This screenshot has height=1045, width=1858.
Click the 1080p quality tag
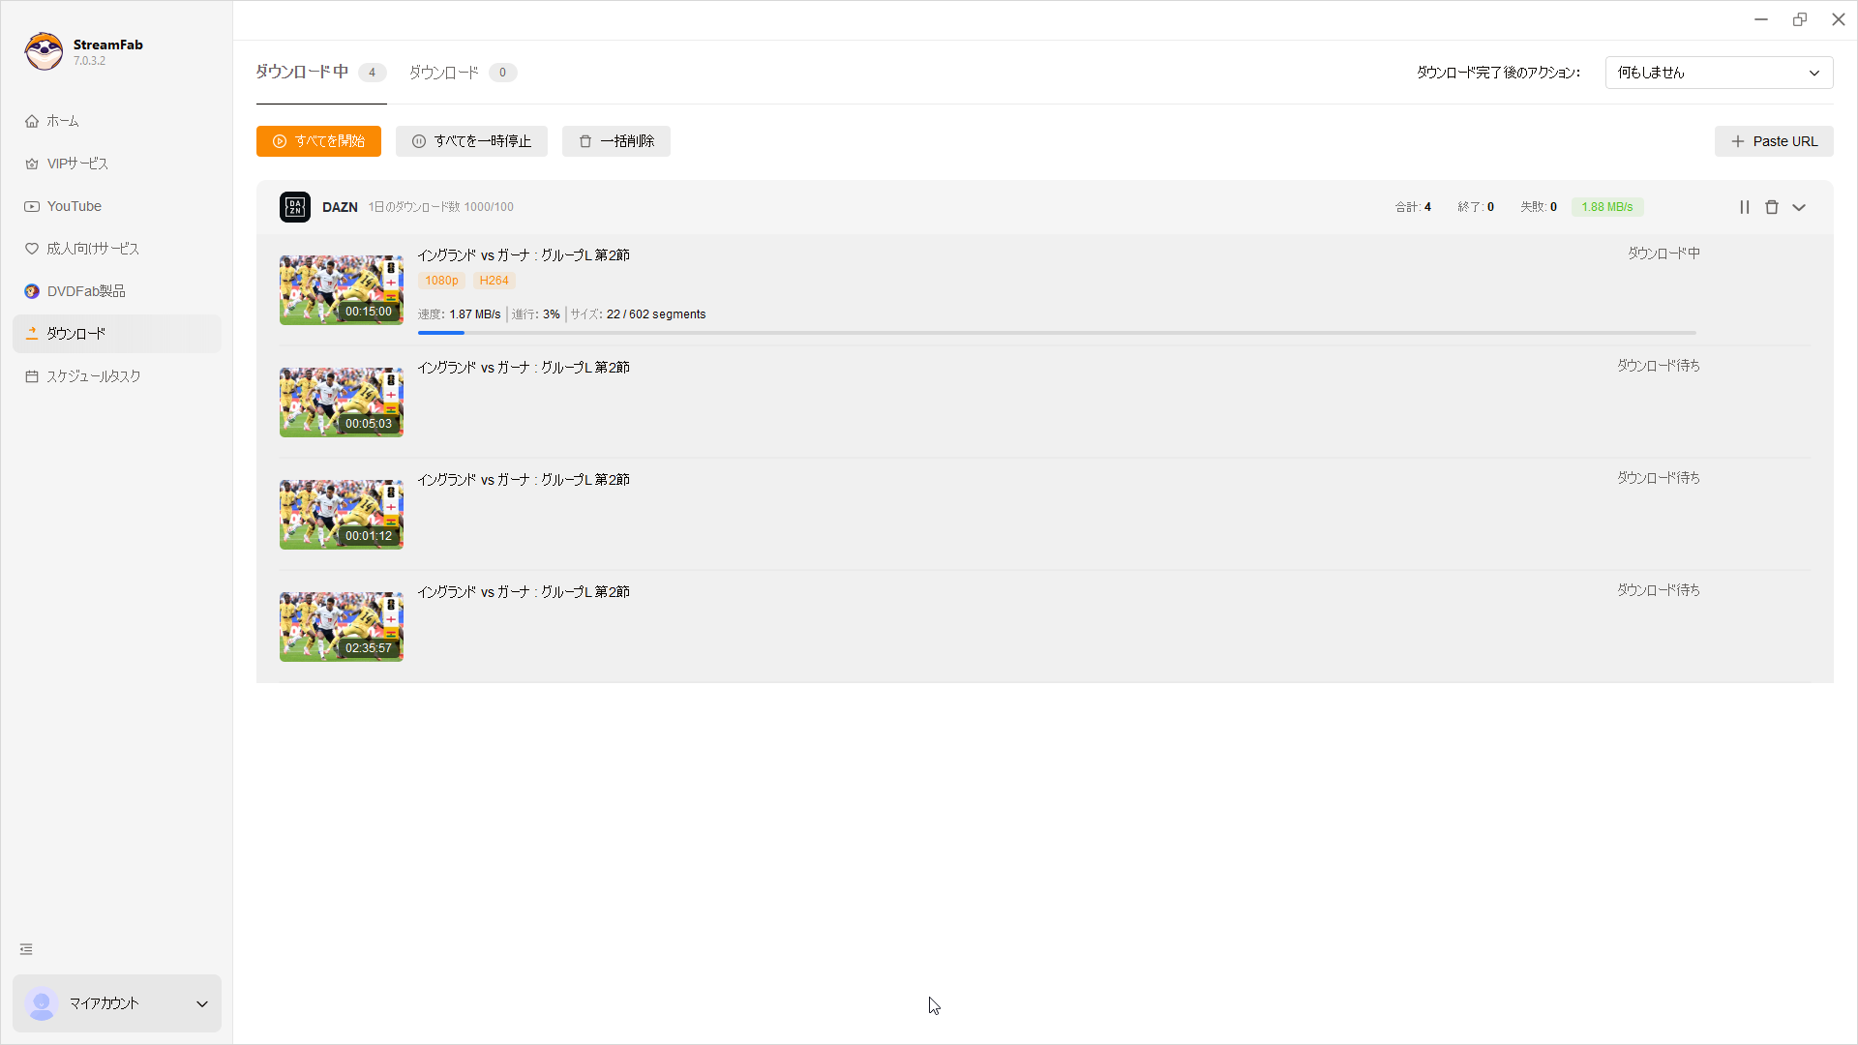442,281
